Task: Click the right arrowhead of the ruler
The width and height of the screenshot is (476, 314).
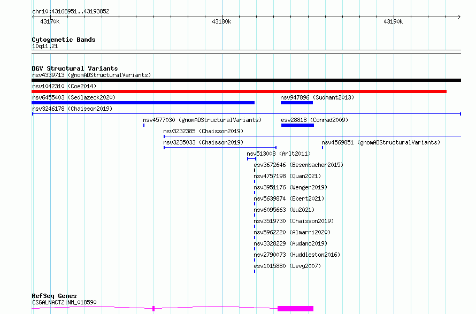Action: [459, 17]
